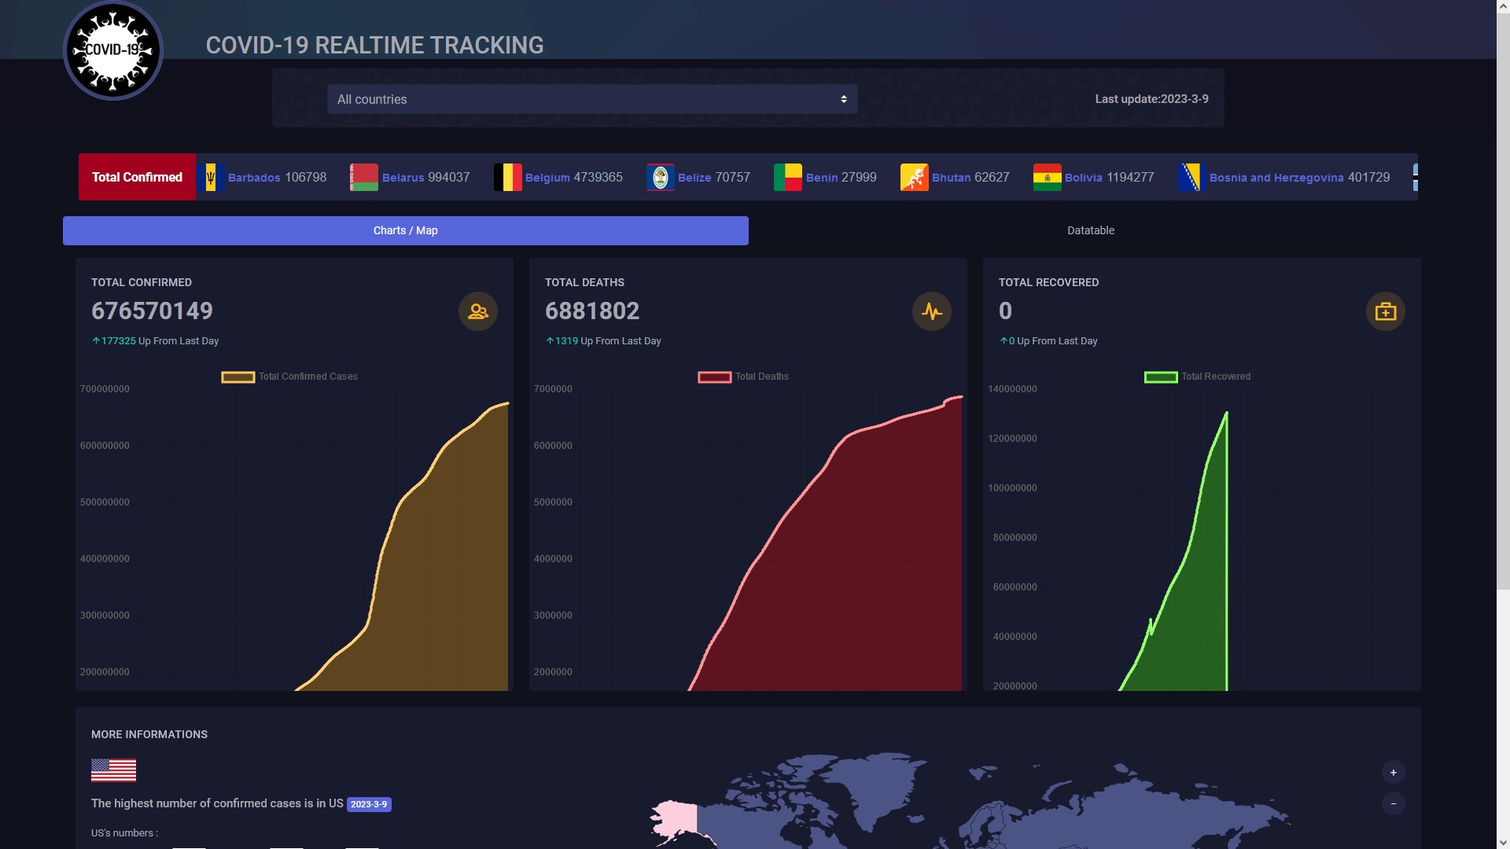Open the Bosnia and Herzegovina link
1510x849 pixels.
(x=1276, y=178)
